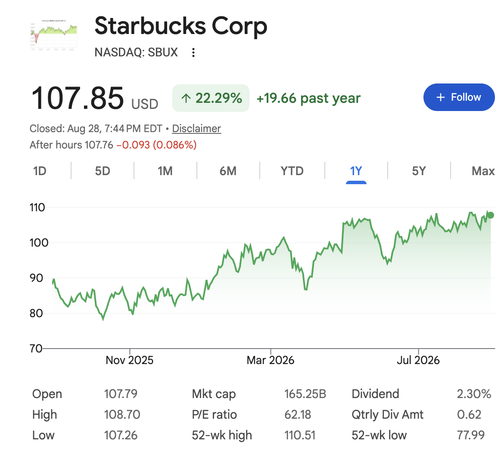Select the 1Y chart range tab
This screenshot has width=504, height=457.
[x=356, y=171]
